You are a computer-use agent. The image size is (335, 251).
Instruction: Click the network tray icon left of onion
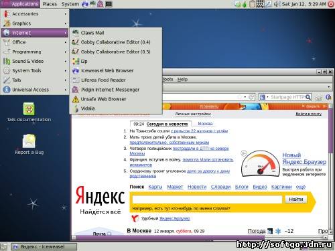[238, 4]
